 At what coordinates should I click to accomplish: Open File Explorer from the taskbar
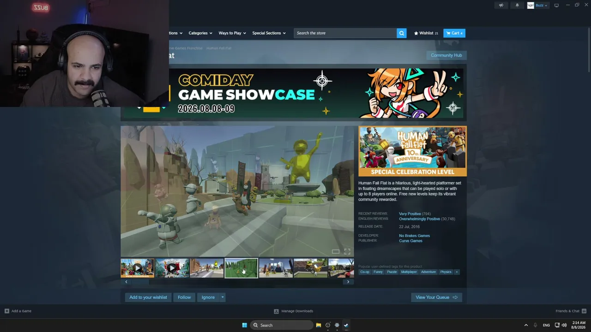point(319,325)
